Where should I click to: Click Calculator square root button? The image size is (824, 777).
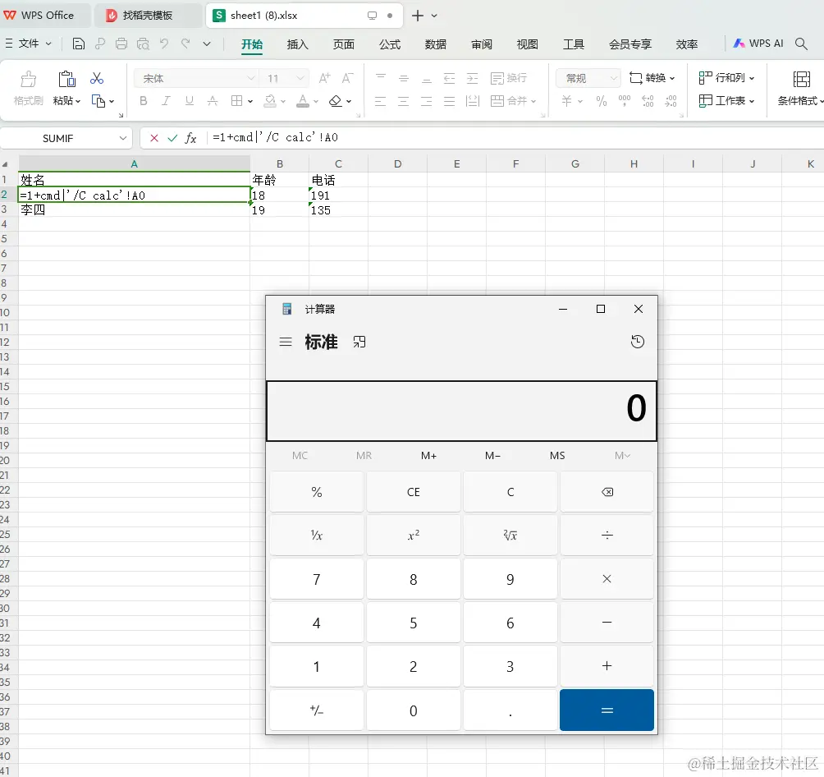pos(510,535)
